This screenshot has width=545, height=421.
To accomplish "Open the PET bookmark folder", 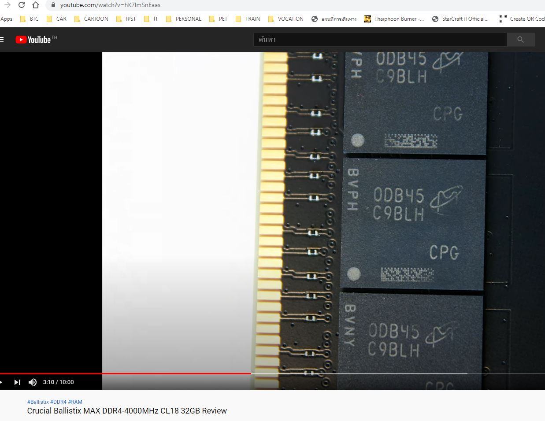I will (x=219, y=19).
